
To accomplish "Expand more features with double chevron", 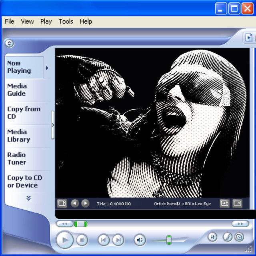I will (28, 198).
